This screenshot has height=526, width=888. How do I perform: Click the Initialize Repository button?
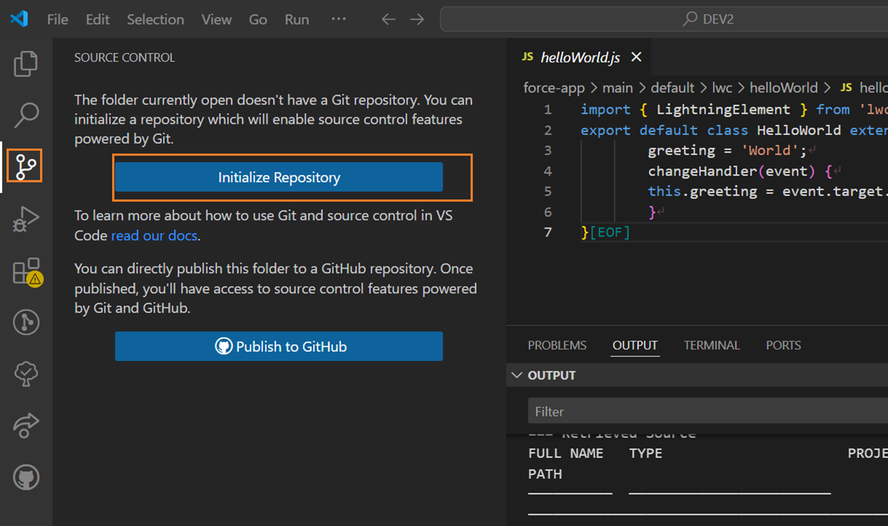coord(279,177)
